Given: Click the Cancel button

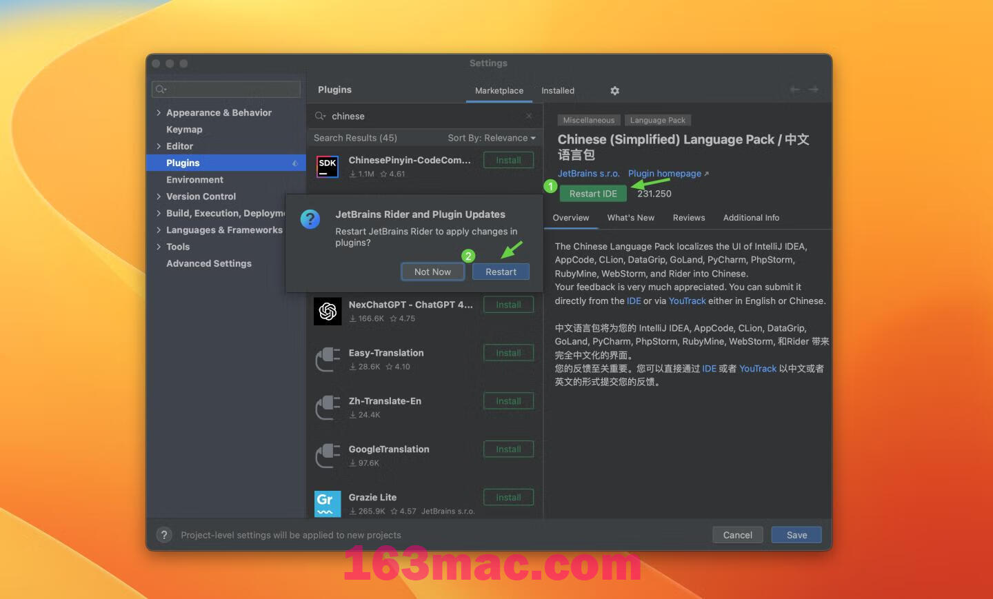Looking at the screenshot, I should [737, 535].
